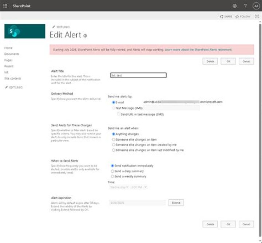Click the Alert Title text field
This screenshot has height=243, width=262.
(138, 75)
